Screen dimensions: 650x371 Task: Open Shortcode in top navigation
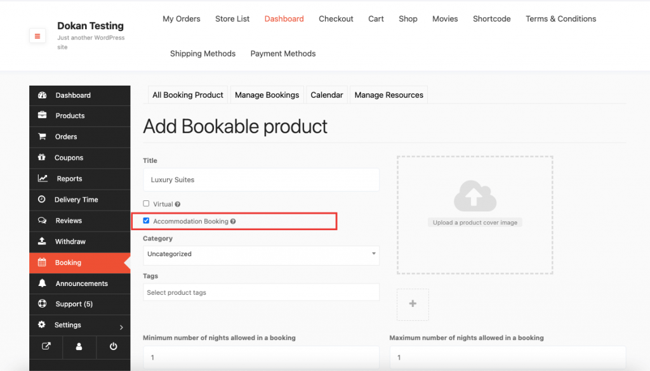[492, 18]
